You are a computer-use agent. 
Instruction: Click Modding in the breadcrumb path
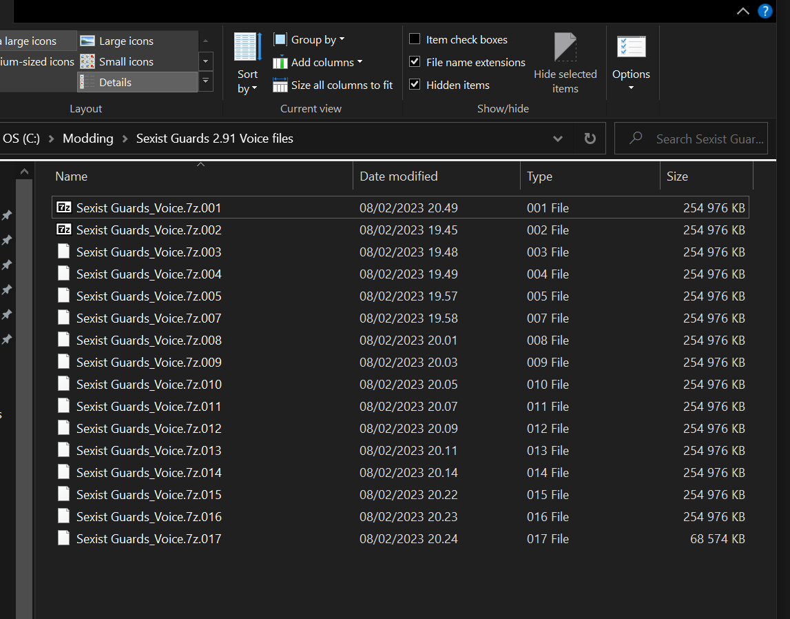(x=87, y=138)
